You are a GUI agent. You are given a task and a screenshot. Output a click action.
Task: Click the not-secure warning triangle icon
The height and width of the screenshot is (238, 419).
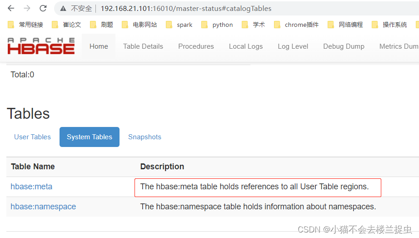coord(63,9)
